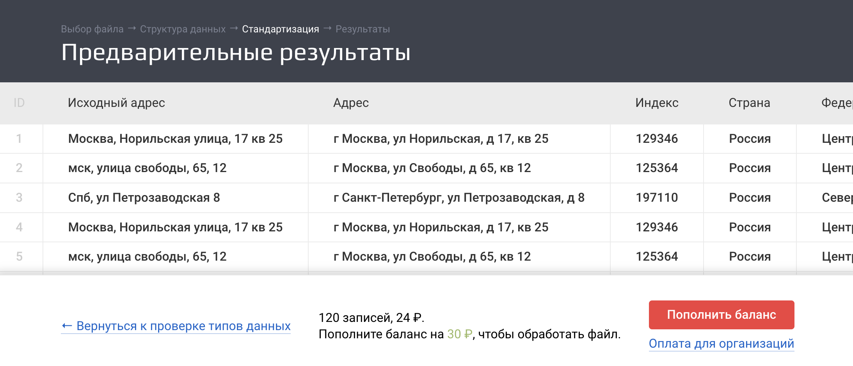
Task: Open the Структура данных breadcrumb step
Action: (183, 29)
